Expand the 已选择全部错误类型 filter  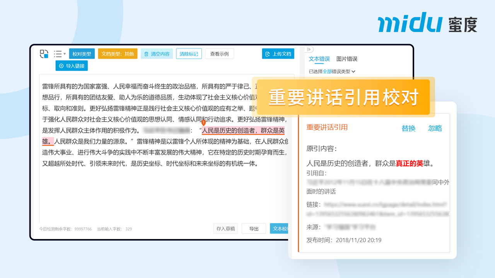click(x=332, y=71)
